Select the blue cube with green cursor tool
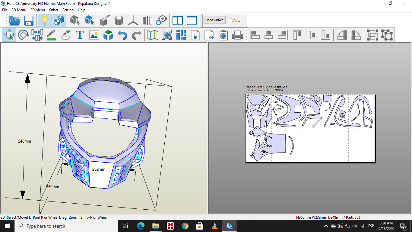Image resolution: width=412 pixels, height=232 pixels. click(x=89, y=21)
